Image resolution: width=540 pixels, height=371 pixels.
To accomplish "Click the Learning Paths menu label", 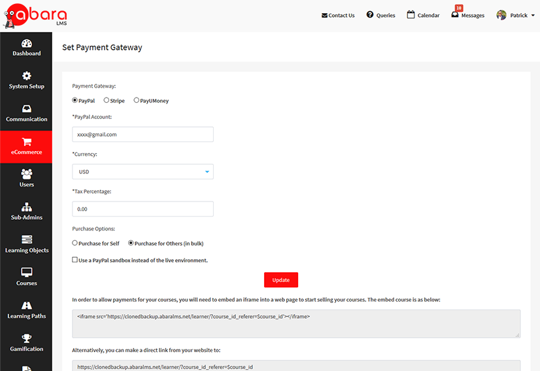I will click(27, 316).
